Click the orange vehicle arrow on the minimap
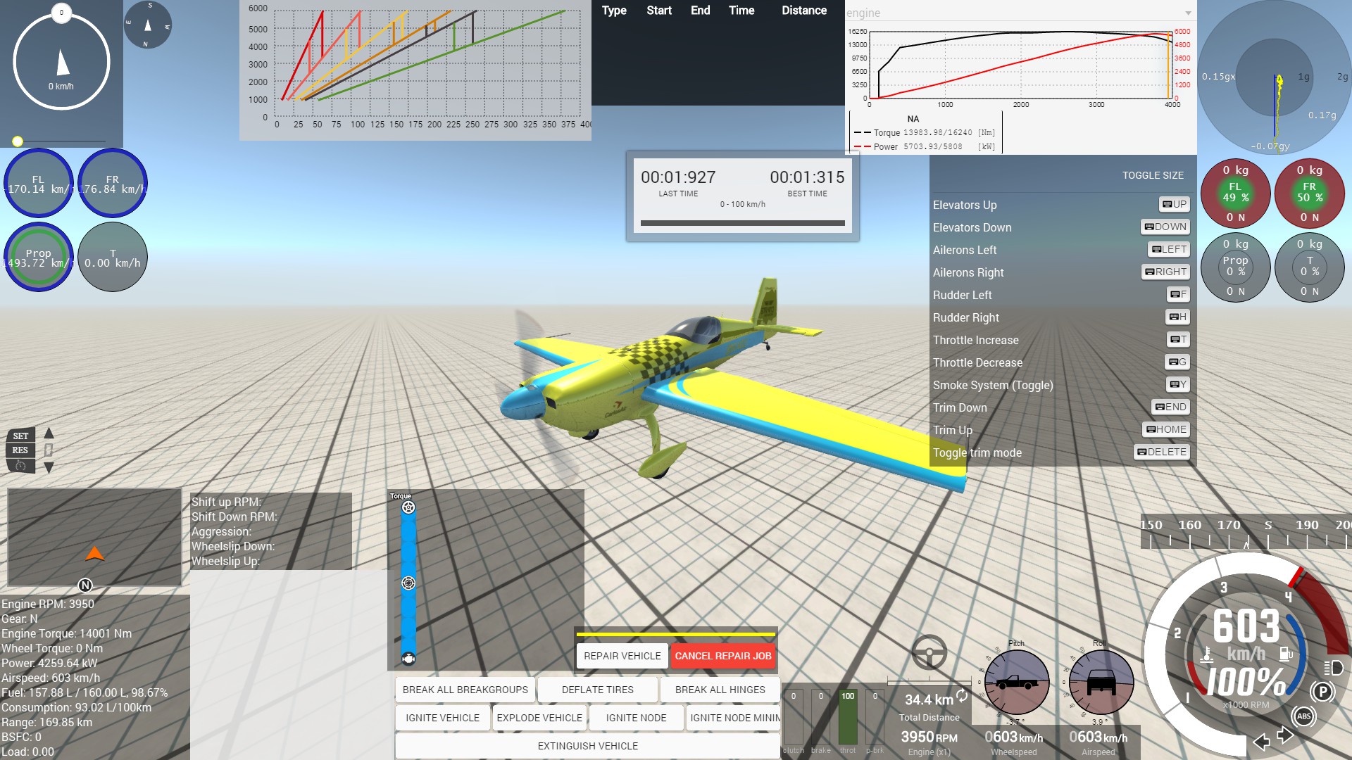Image resolution: width=1352 pixels, height=760 pixels. click(x=94, y=554)
